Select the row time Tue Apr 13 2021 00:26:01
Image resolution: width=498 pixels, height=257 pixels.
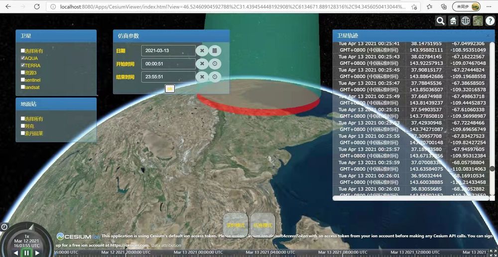click(369, 176)
